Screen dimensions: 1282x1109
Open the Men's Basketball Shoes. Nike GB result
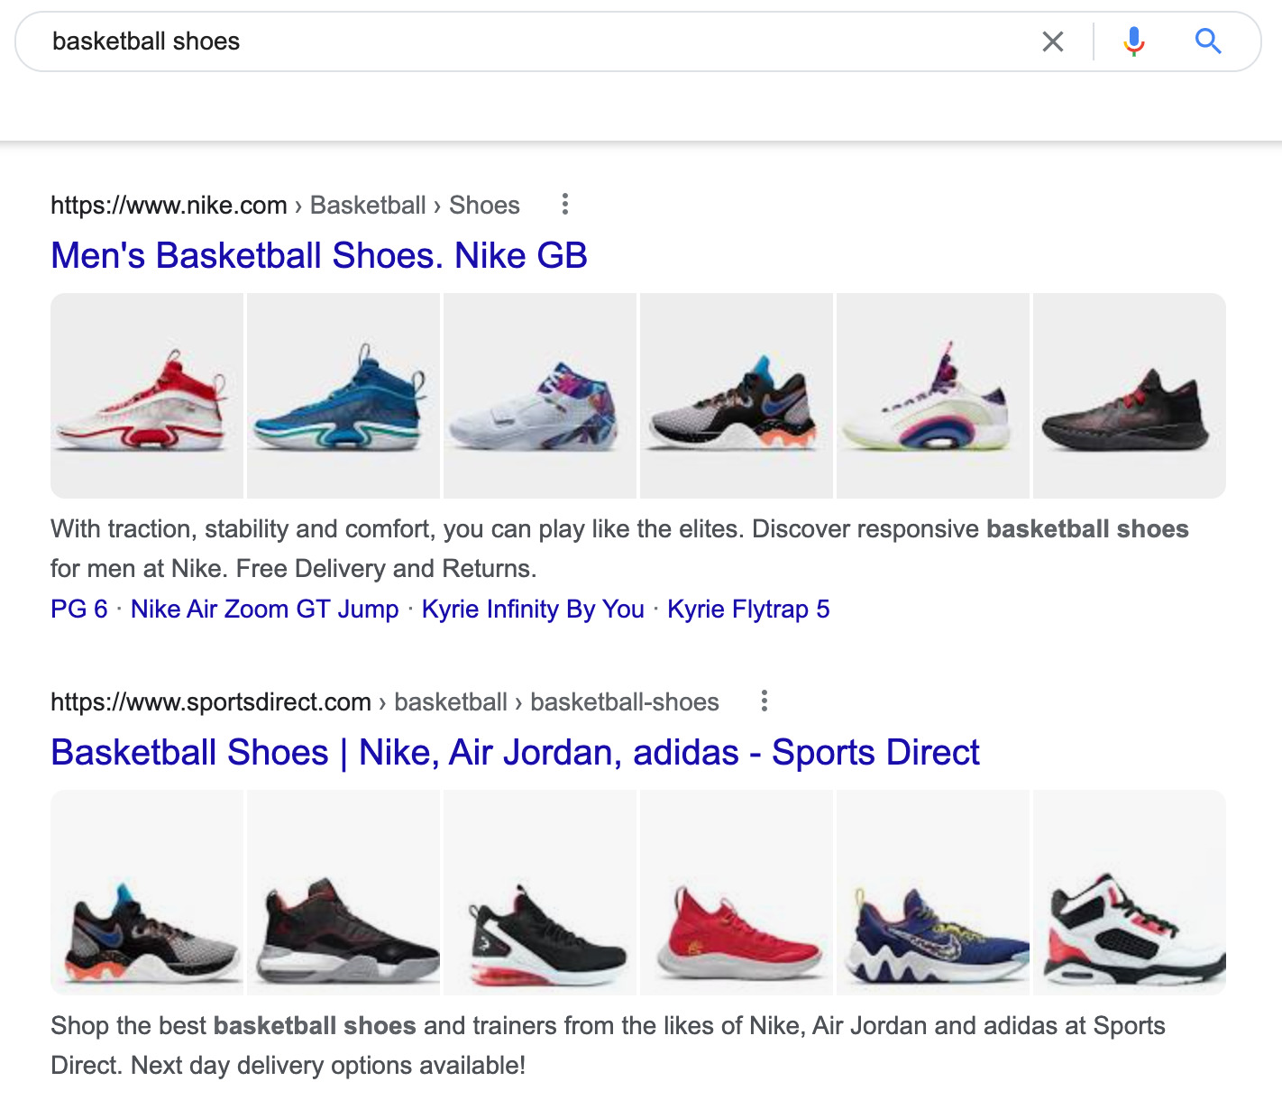[319, 256]
